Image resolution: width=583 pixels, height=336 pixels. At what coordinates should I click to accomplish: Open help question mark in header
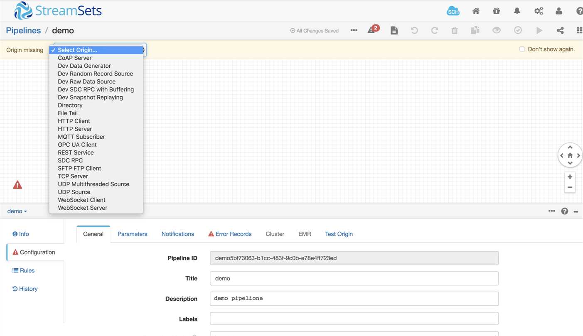[579, 11]
